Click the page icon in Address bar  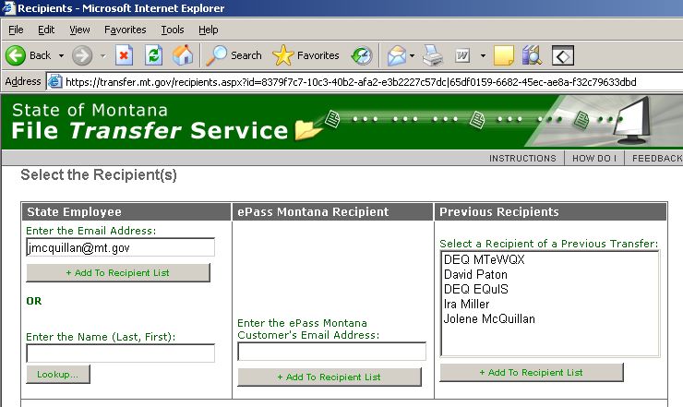pos(54,82)
